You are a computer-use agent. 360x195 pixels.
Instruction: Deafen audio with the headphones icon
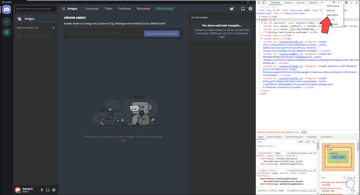[48, 190]
